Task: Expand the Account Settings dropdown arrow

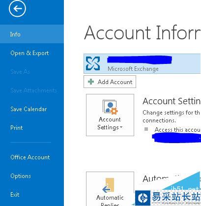Action: point(121,127)
